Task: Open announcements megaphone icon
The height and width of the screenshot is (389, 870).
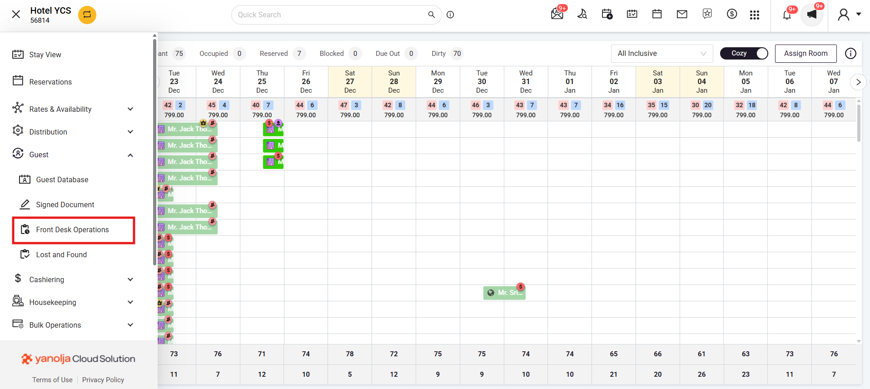Action: click(812, 15)
